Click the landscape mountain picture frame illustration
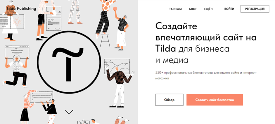The width and height of the screenshot is (275, 124). point(117,66)
